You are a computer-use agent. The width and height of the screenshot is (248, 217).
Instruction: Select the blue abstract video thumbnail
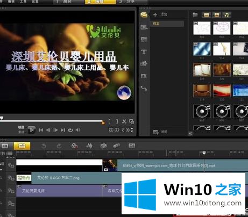pos(202,49)
